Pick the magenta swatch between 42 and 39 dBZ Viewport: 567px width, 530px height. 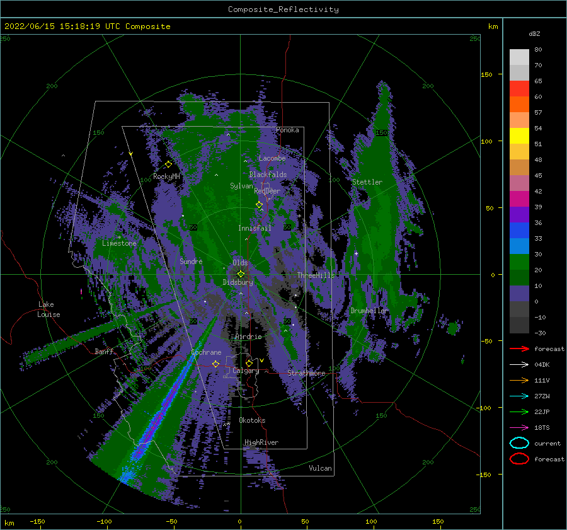(519, 199)
